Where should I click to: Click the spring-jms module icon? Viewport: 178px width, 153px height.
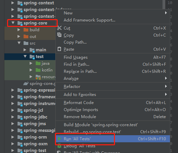(x=20, y=124)
